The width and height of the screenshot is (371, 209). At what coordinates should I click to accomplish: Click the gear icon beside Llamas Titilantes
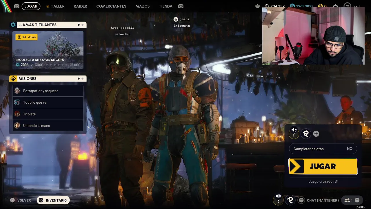pos(13,25)
